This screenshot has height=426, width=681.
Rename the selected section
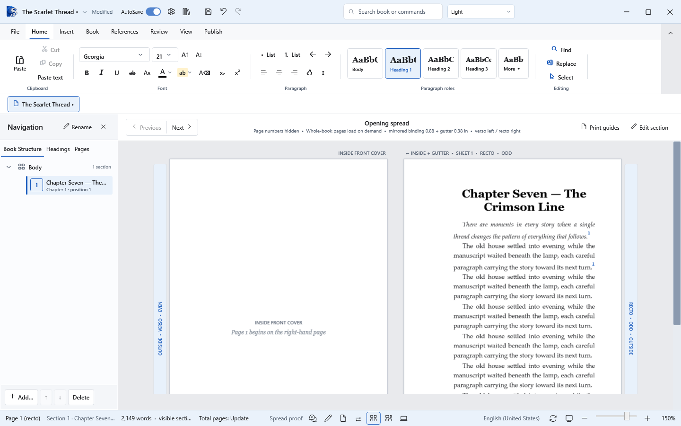tap(78, 127)
